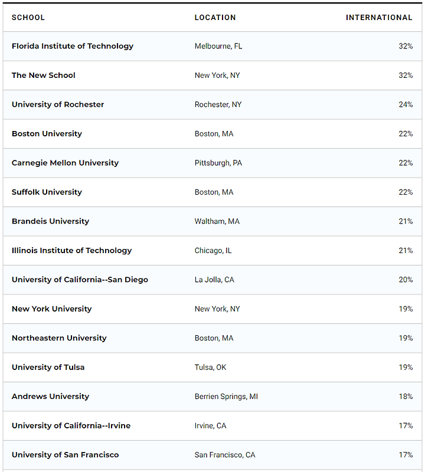Click University of California--Irvine link
Viewport: 425px width, 472px height.
click(x=71, y=426)
